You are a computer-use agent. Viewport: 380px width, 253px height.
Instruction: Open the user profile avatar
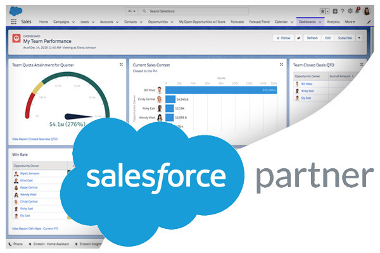tap(367, 11)
